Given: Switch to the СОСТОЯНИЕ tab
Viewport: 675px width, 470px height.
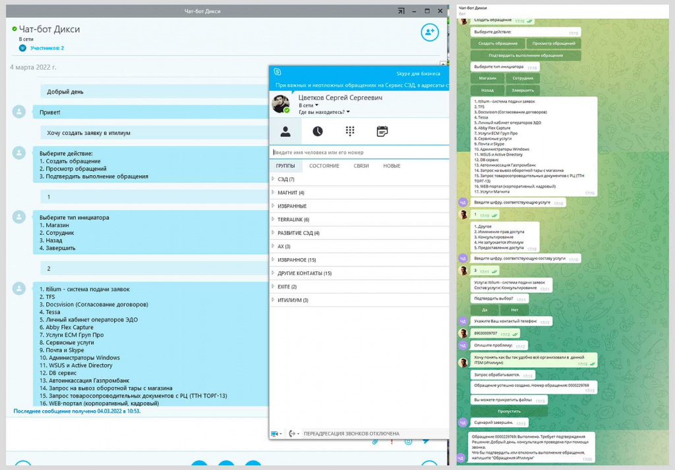Looking at the screenshot, I should (324, 166).
